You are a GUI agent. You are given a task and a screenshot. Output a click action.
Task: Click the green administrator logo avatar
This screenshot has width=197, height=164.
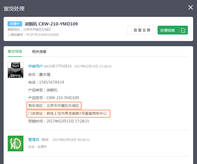click(x=16, y=143)
